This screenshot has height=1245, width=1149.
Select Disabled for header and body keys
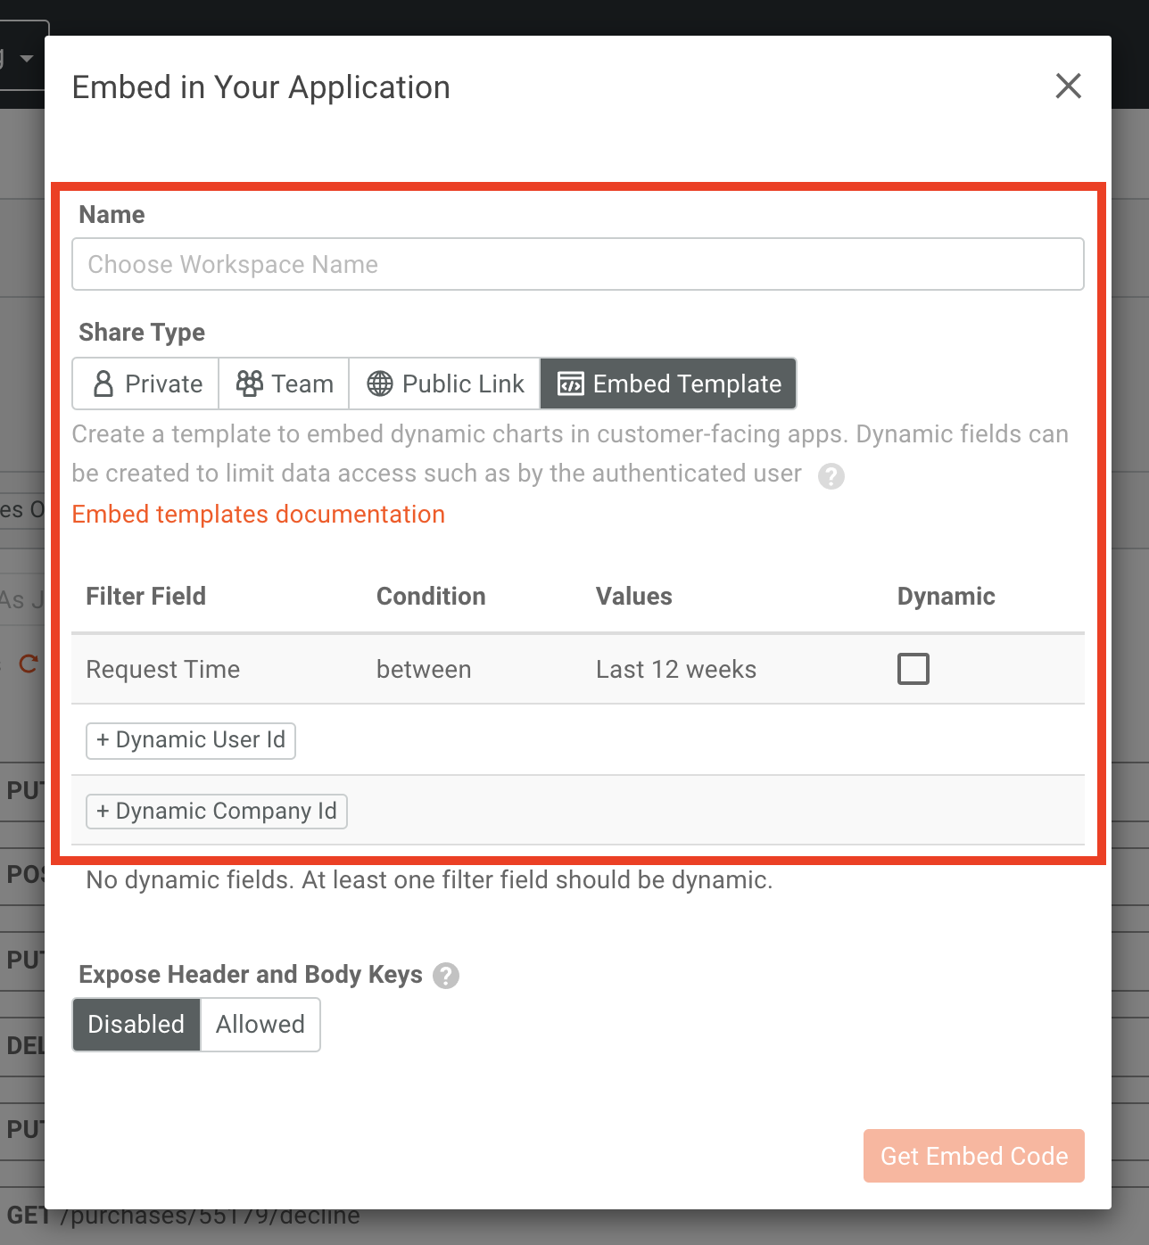[136, 1024]
